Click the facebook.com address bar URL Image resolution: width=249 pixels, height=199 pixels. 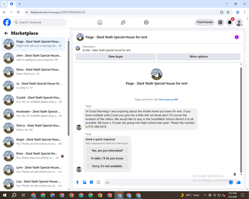click(x=58, y=12)
